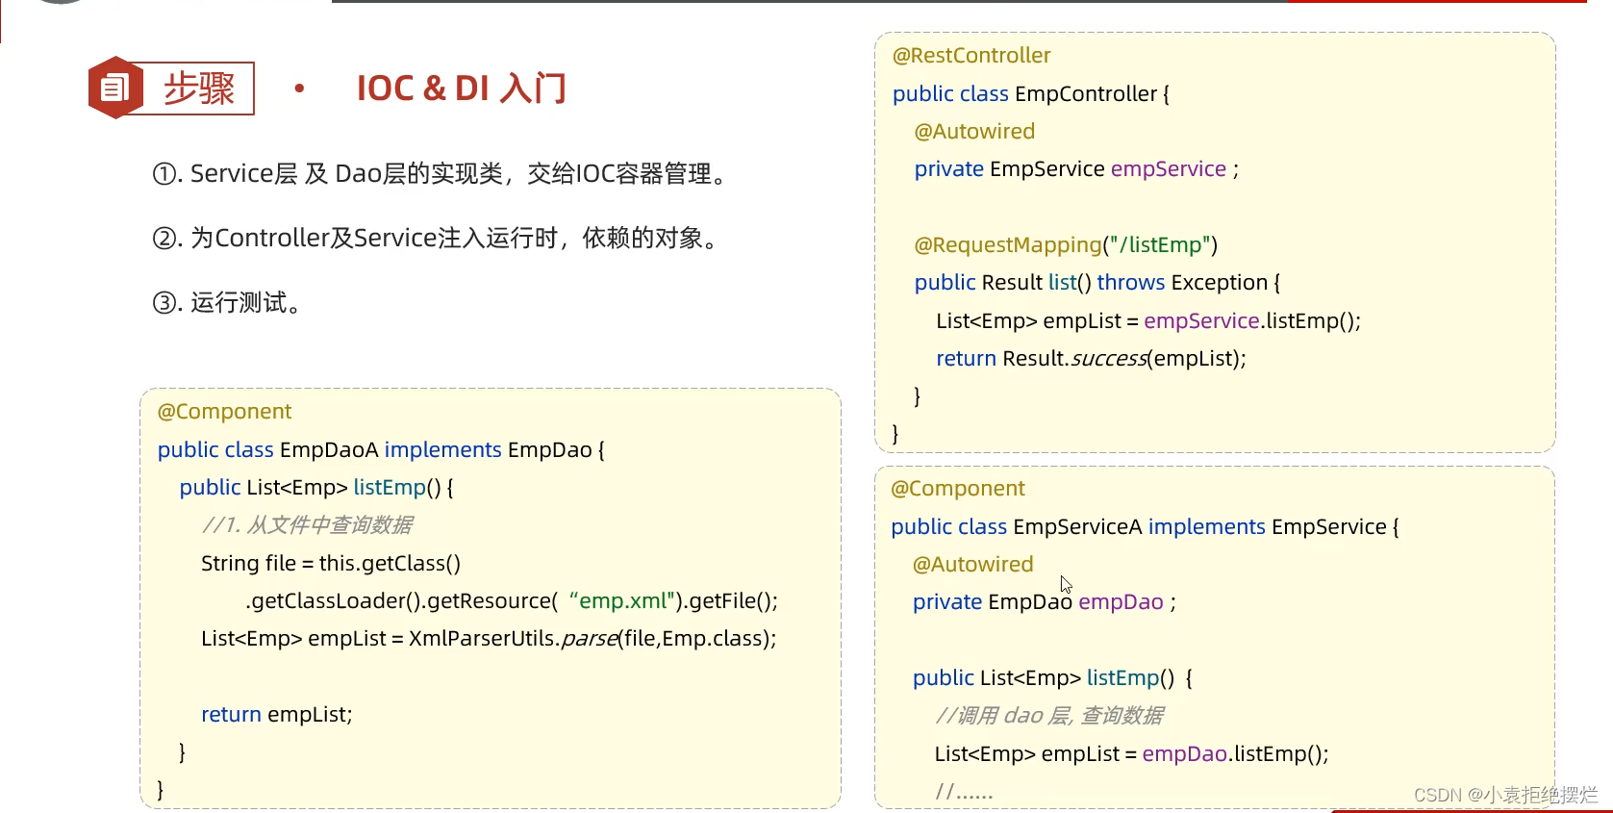Click the 步骤 label box
The height and width of the screenshot is (813, 1613).
(198, 89)
